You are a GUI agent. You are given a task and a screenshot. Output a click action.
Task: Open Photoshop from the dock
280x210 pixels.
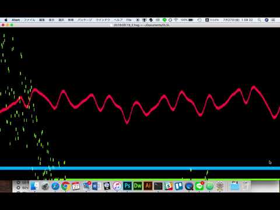coord(127,186)
